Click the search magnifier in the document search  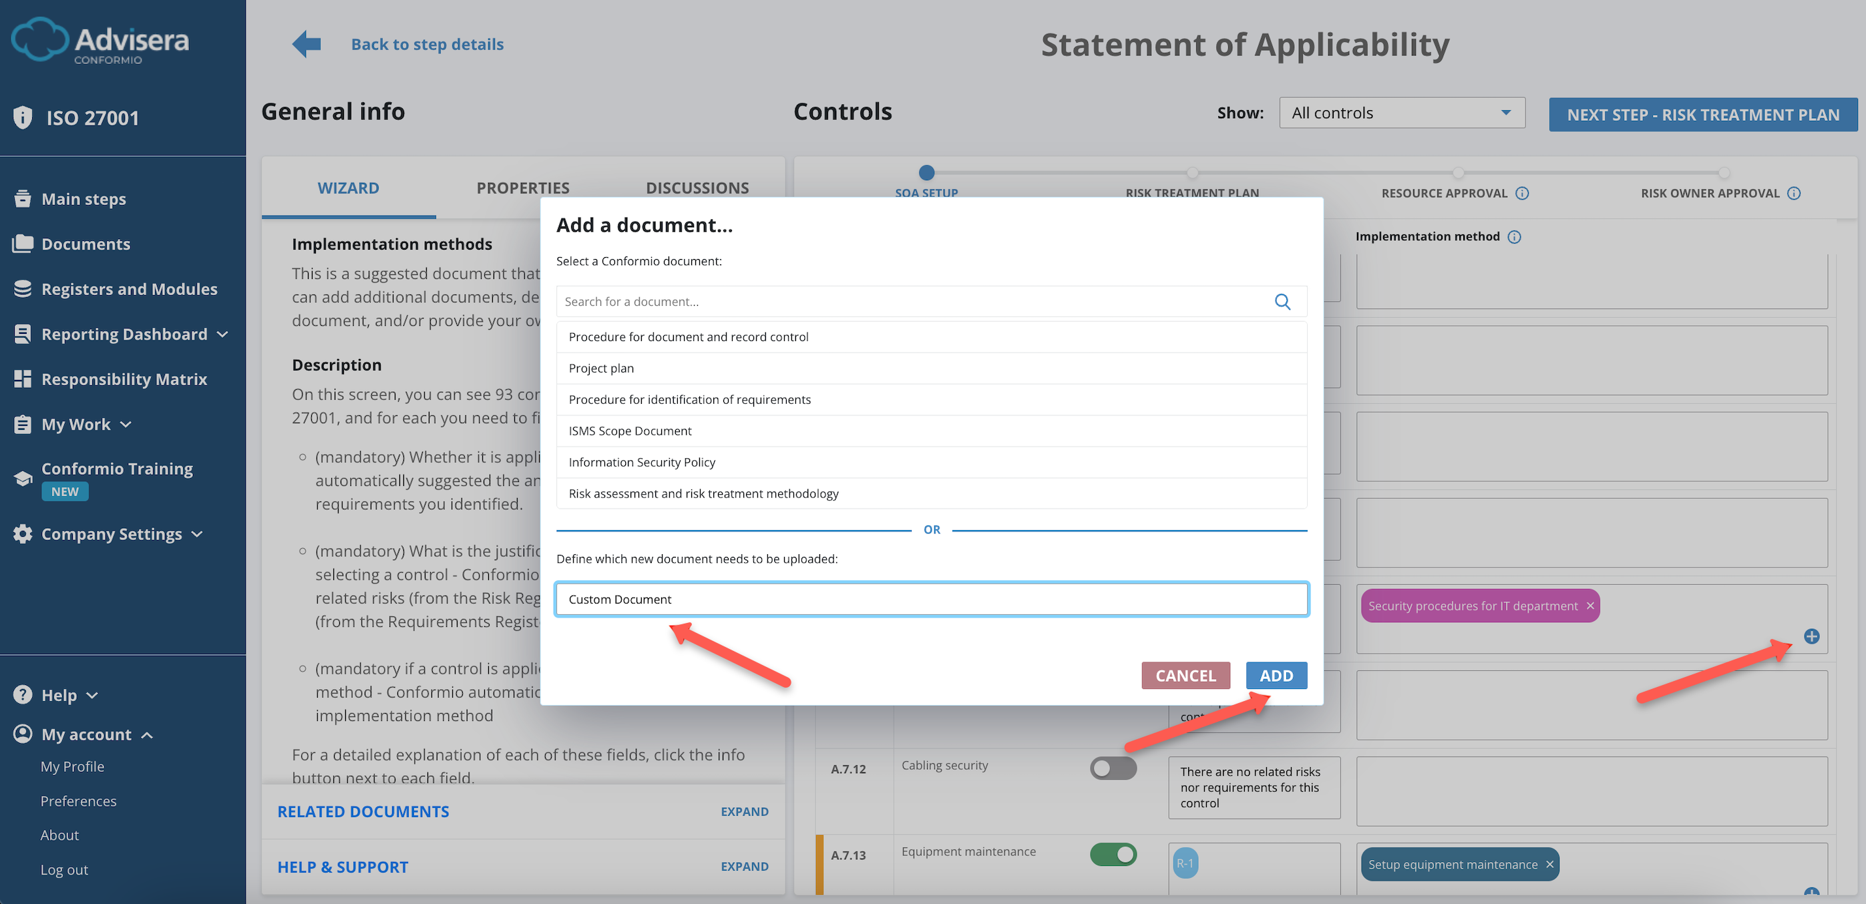click(x=1283, y=301)
